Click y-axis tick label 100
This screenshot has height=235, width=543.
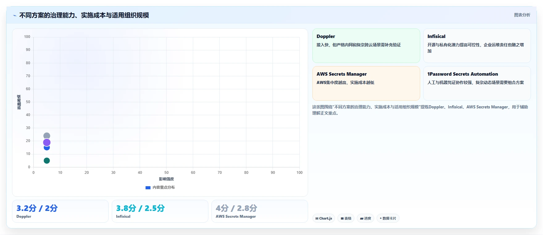pos(27,37)
